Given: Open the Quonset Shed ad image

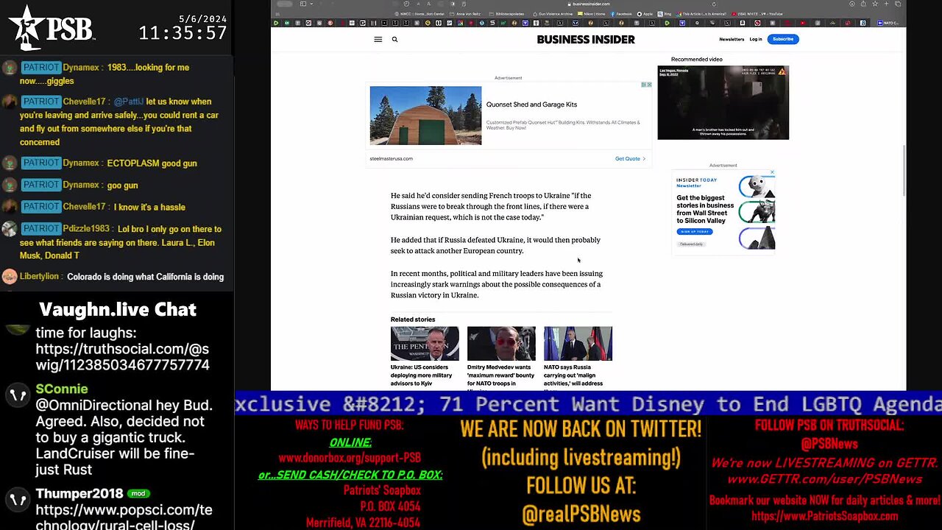Looking at the screenshot, I should pyautogui.click(x=425, y=116).
